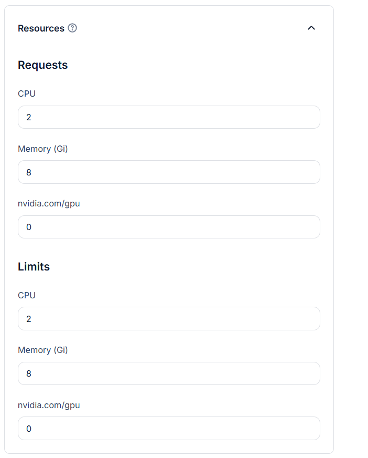The image size is (368, 458).
Task: Click the Memory (Gi) label under Requests
Action: [42, 149]
